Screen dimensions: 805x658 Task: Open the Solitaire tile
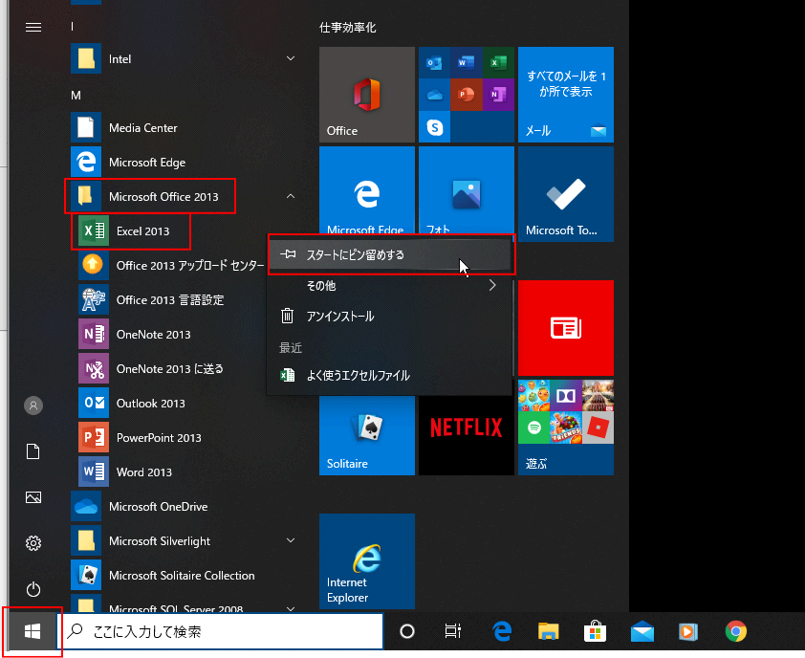tap(367, 435)
